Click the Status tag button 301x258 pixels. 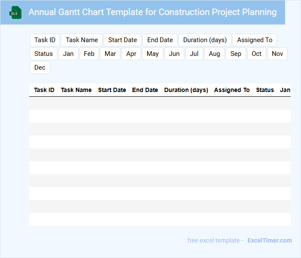click(x=43, y=54)
